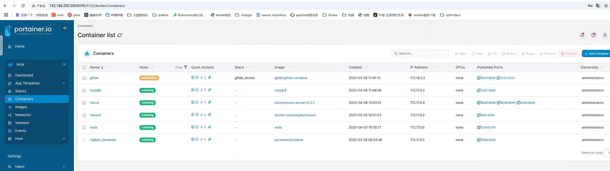Open inspect icon for nexus3 container
Screen dimensions: 610x171
(197, 115)
